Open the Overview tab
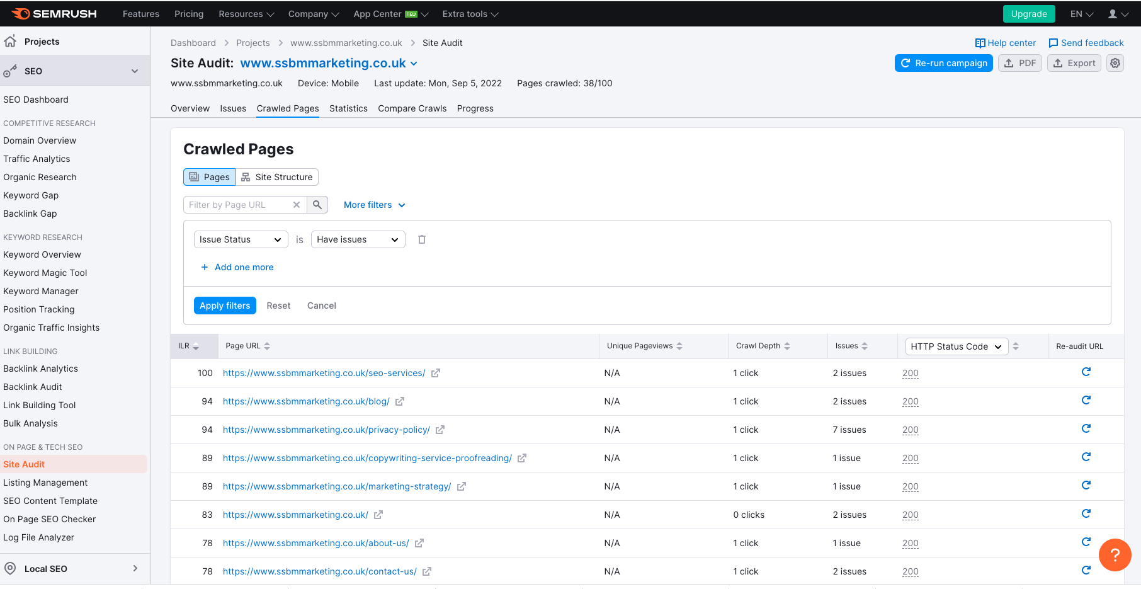The image size is (1141, 589). tap(190, 108)
